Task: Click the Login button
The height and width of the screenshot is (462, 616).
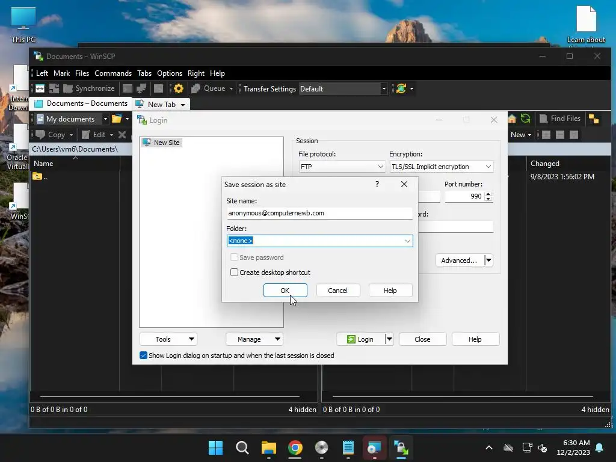Action: 361,339
